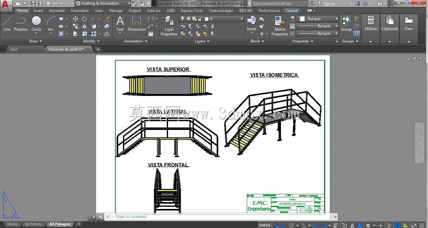Expand the Block panel
Screen dimensions: 428x228
click(x=257, y=41)
